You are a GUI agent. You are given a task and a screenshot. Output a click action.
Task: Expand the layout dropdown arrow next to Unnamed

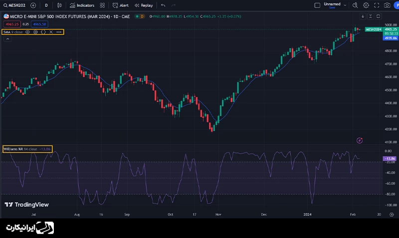345,5
